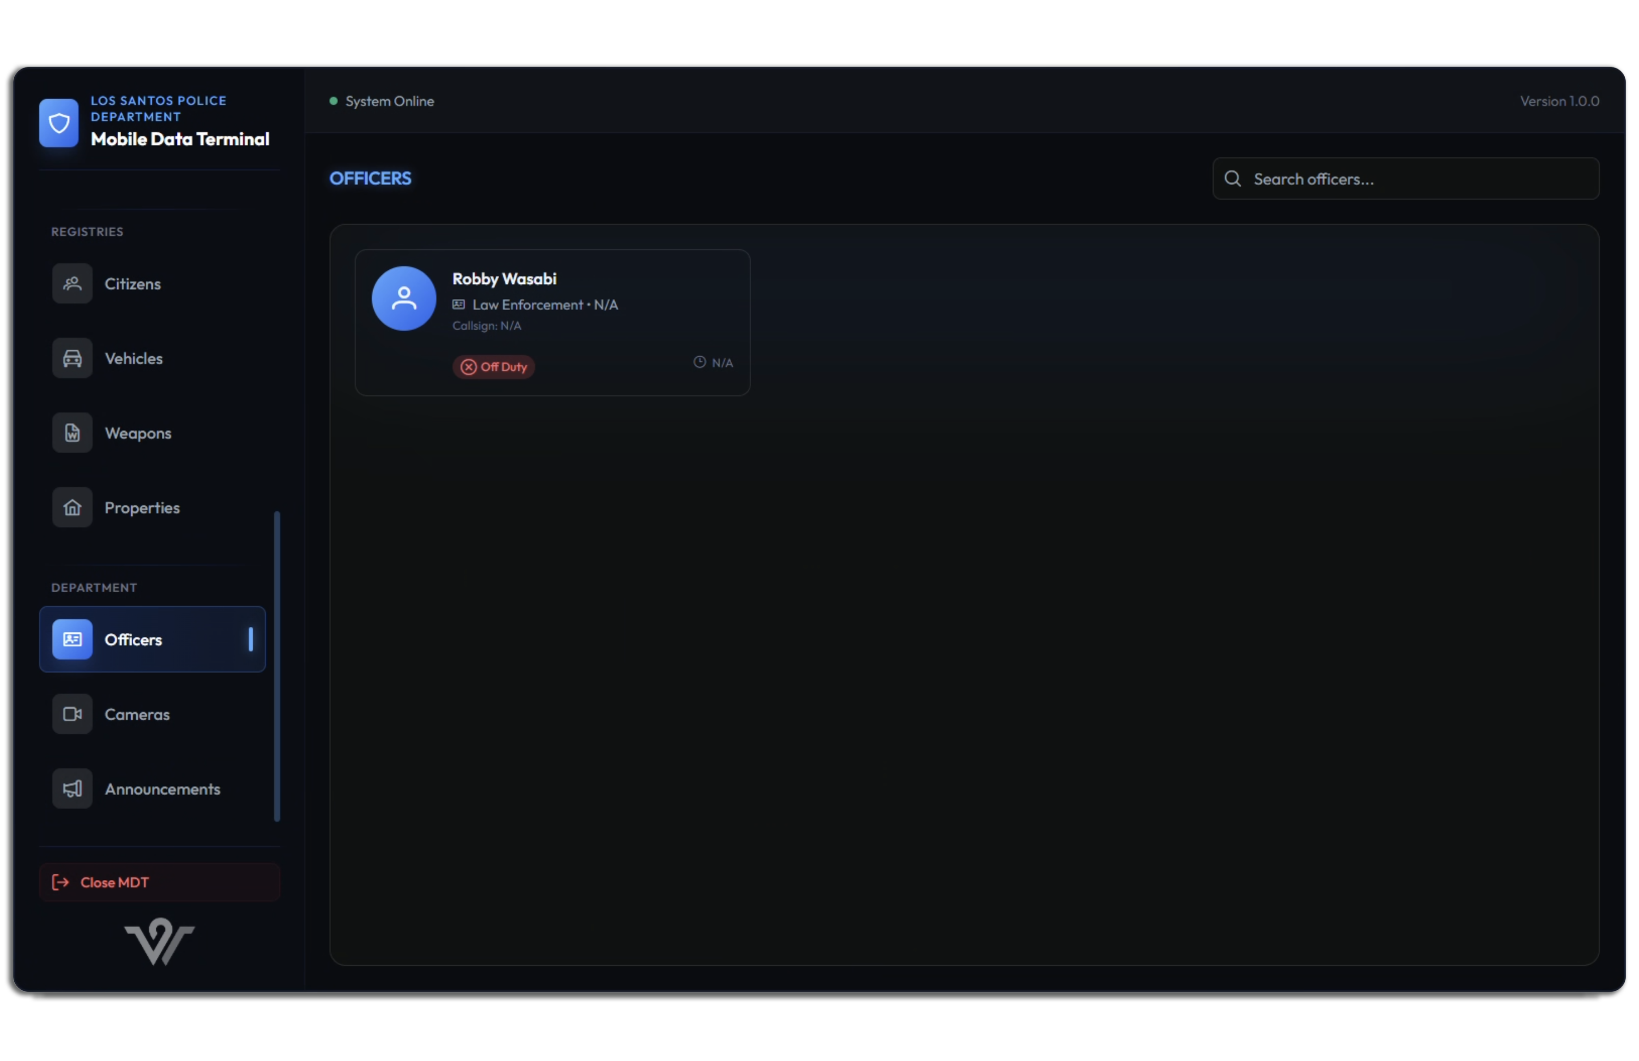Click the W logo at sidebar bottom

[x=159, y=941]
